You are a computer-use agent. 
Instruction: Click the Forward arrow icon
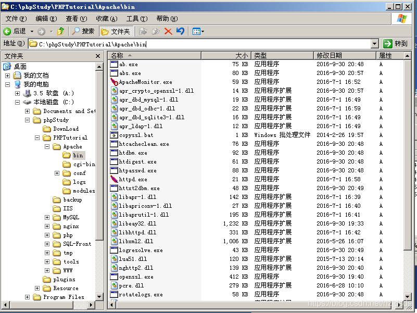[x=41, y=32]
